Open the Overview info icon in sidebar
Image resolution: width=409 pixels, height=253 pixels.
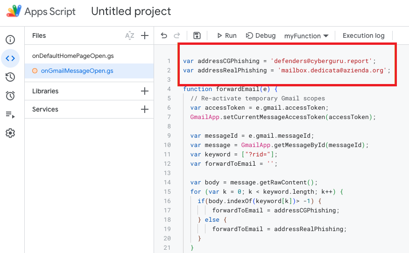point(10,40)
